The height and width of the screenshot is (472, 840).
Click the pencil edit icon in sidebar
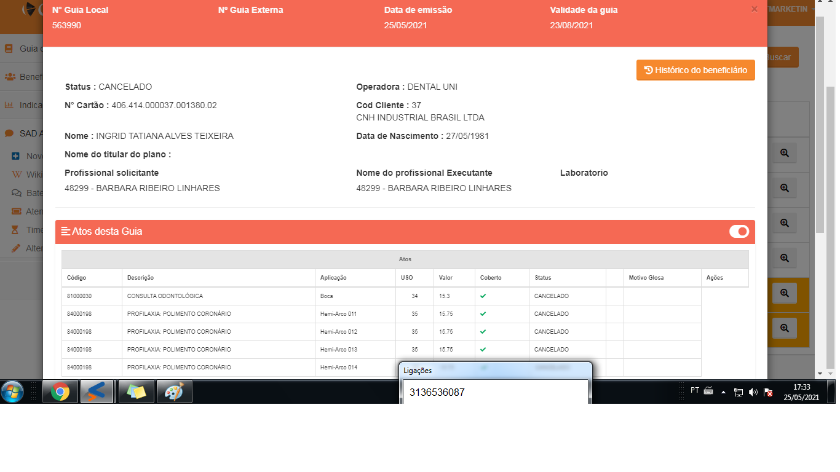click(x=16, y=248)
